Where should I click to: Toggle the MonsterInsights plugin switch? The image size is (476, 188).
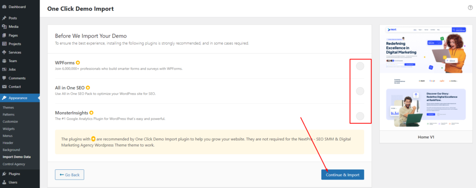(360, 116)
